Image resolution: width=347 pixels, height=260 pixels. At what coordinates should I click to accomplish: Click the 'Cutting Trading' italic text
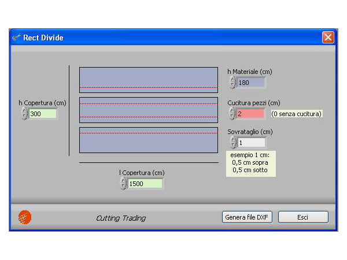coord(121,218)
